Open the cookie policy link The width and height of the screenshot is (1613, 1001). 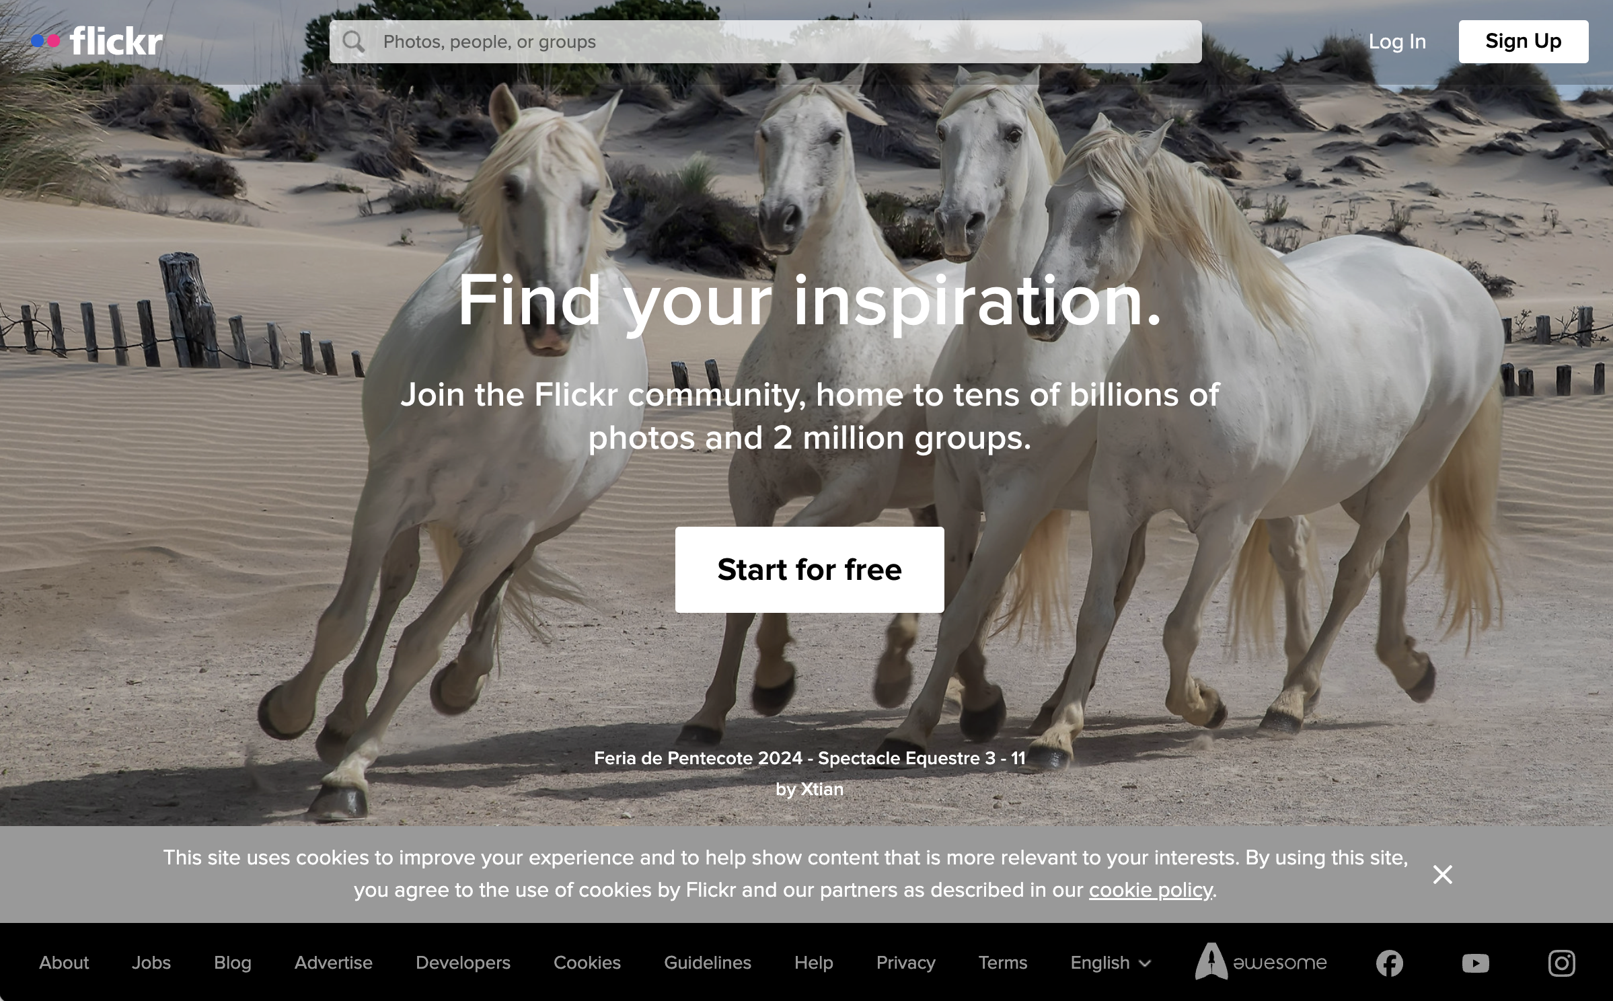(1151, 890)
